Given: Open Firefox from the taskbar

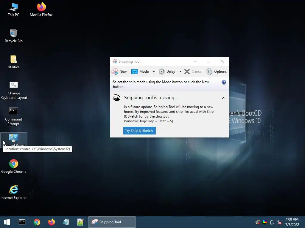Looking at the screenshot, I should (51, 222).
